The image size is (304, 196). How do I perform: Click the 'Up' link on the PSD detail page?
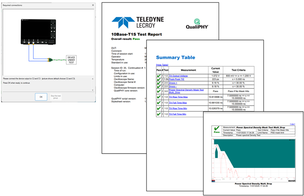[292, 124]
